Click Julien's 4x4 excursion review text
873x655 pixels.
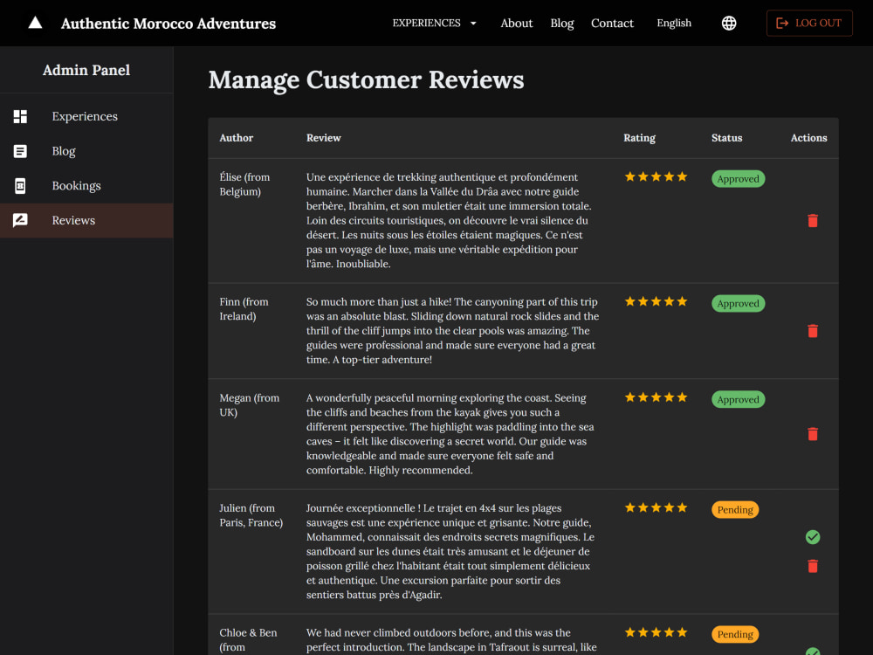[x=450, y=551]
